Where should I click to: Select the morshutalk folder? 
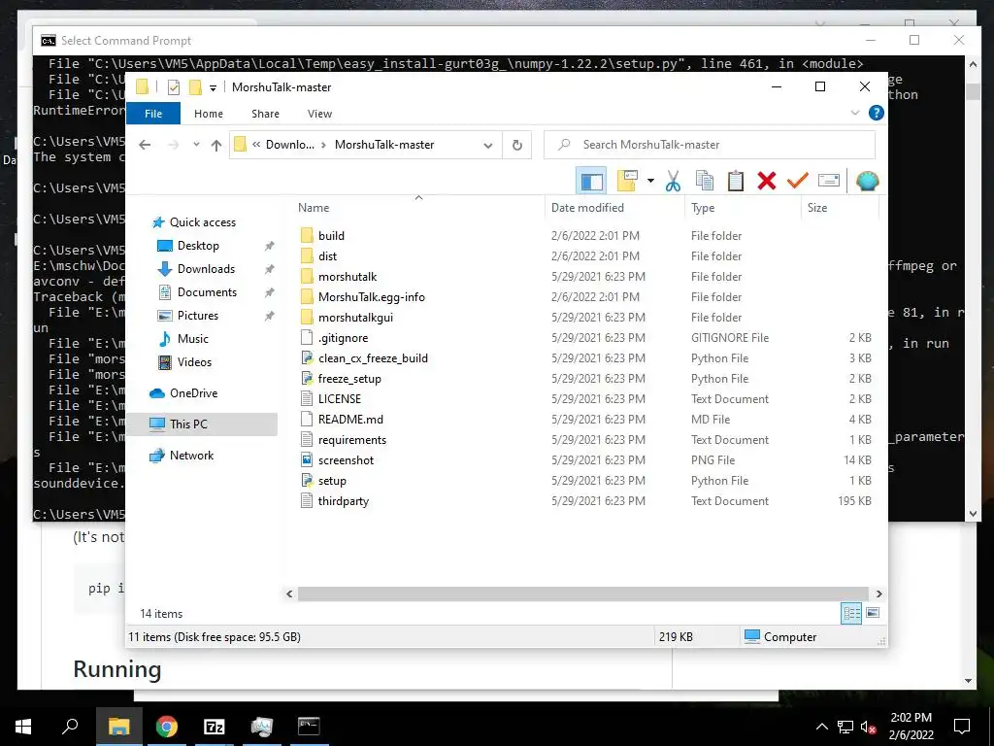[x=348, y=277]
